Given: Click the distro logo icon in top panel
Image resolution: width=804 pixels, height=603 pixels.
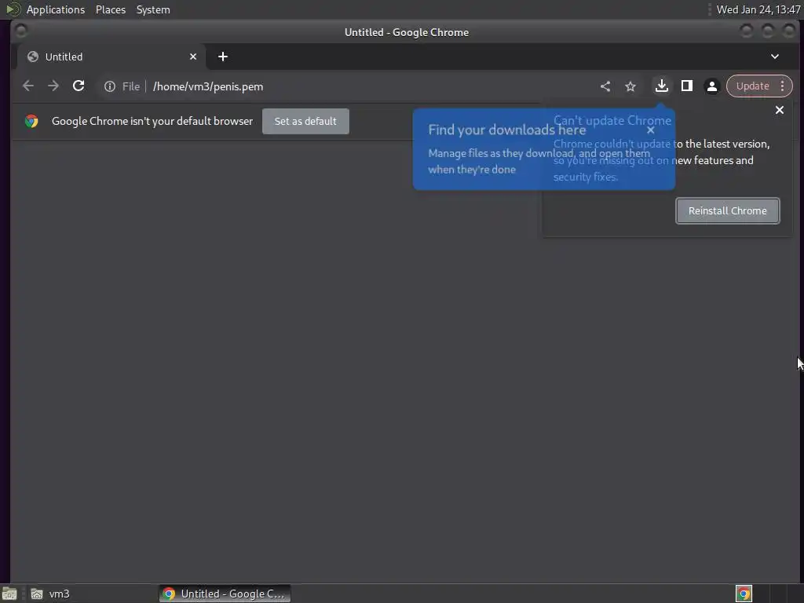Looking at the screenshot, I should [13, 9].
